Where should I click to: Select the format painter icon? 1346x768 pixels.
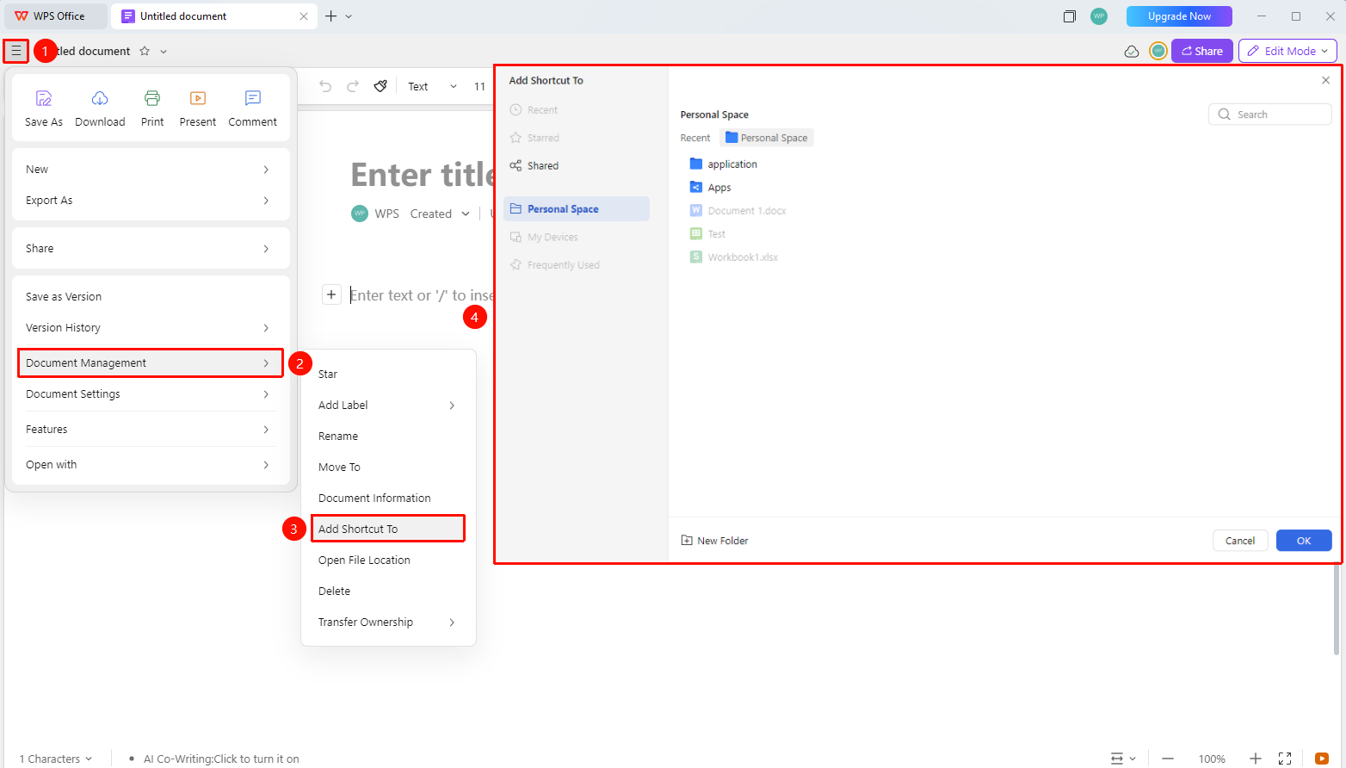pos(380,86)
